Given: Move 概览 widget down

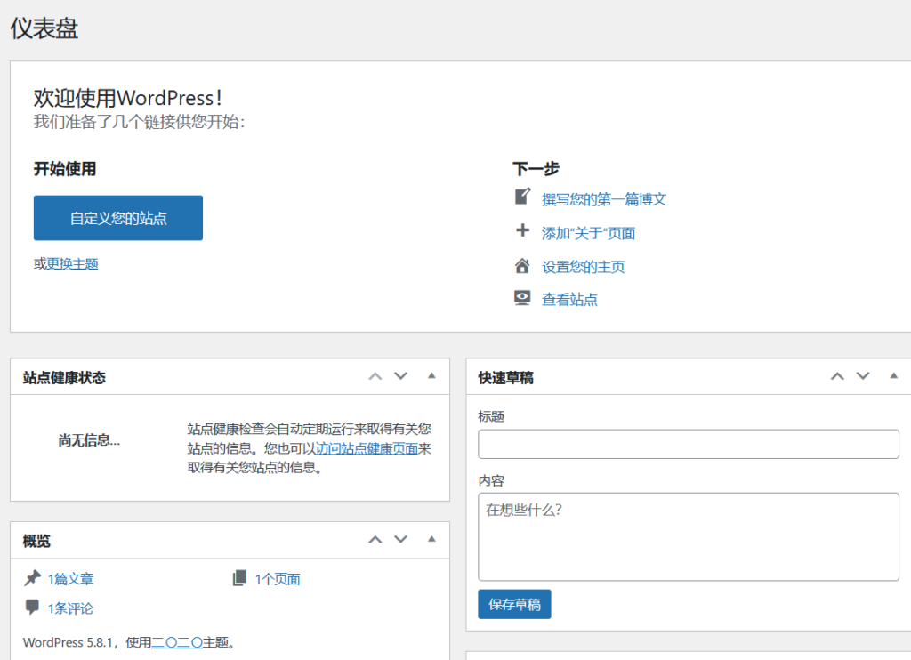Looking at the screenshot, I should tap(401, 540).
